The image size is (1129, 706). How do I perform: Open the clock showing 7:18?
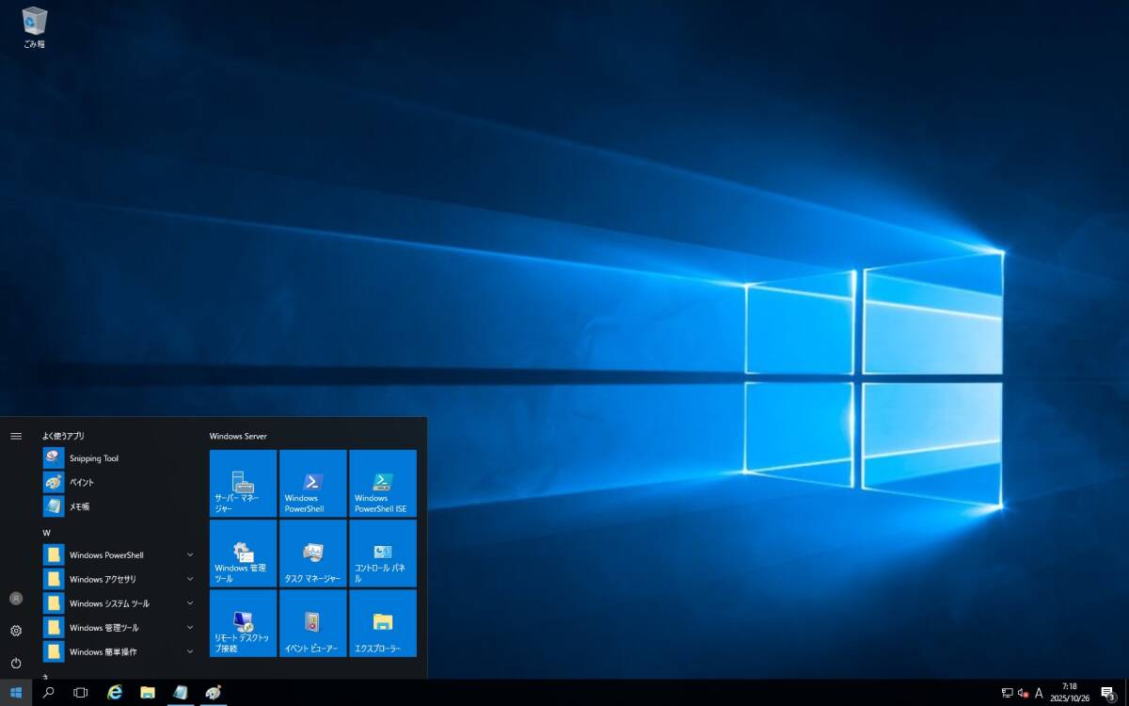tap(1070, 693)
